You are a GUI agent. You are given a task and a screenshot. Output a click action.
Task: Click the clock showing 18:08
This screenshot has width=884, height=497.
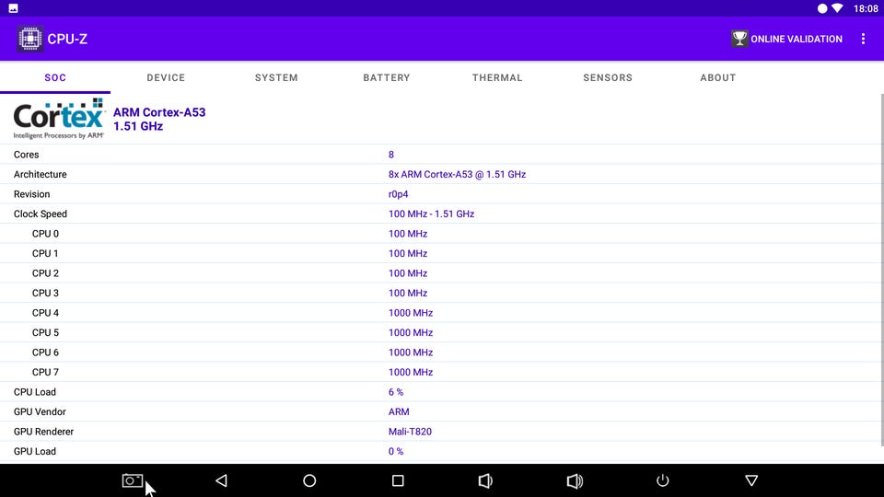pos(866,8)
